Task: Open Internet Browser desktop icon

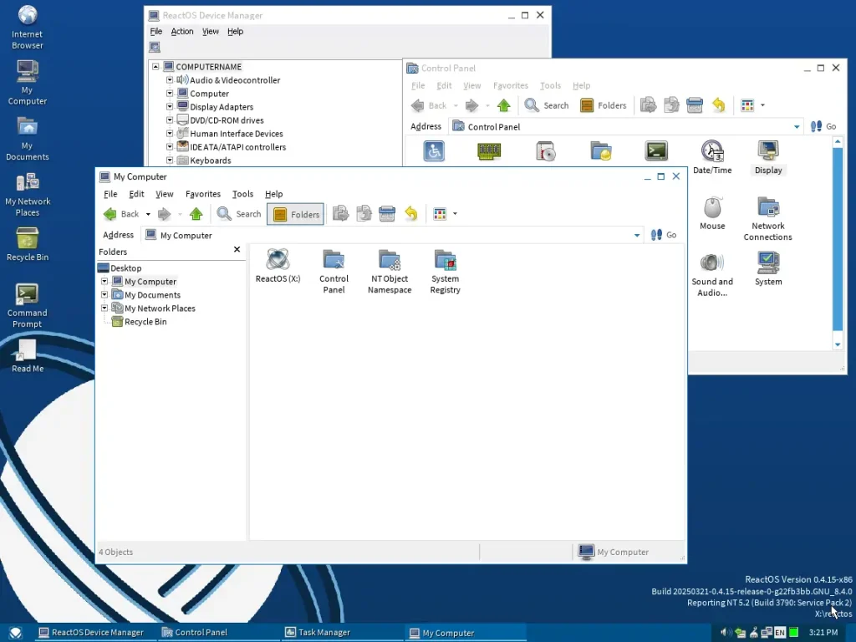Action: (28, 28)
